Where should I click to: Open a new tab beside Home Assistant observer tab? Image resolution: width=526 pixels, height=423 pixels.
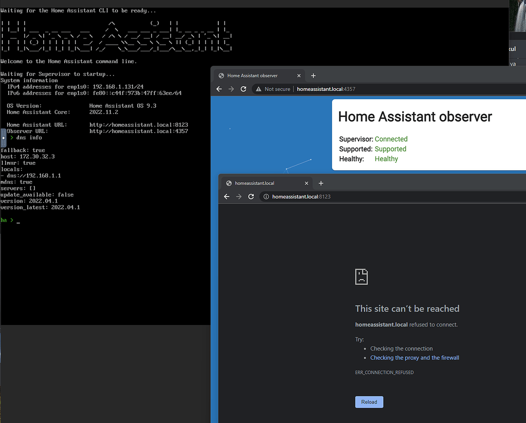[x=313, y=75]
